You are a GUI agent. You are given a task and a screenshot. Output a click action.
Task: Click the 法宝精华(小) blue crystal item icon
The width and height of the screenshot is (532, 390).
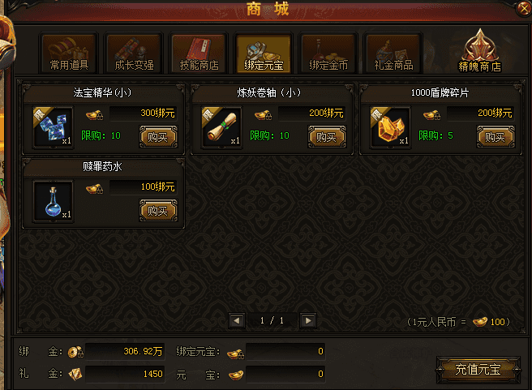(53, 127)
